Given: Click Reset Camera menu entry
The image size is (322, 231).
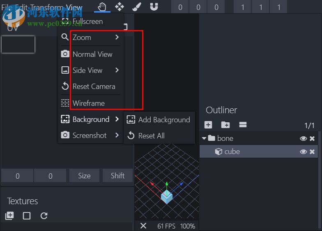Looking at the screenshot, I should point(91,86).
